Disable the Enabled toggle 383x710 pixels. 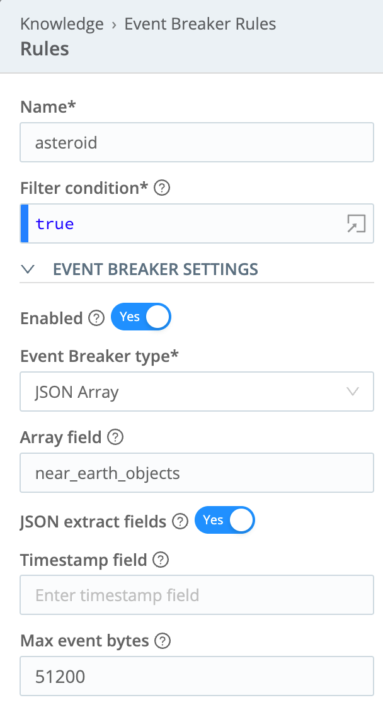(140, 317)
